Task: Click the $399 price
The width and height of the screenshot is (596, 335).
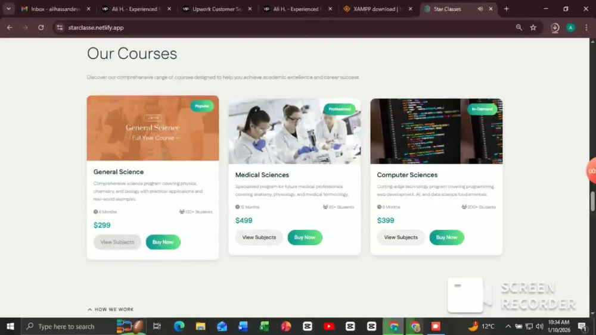Action: [x=386, y=220]
